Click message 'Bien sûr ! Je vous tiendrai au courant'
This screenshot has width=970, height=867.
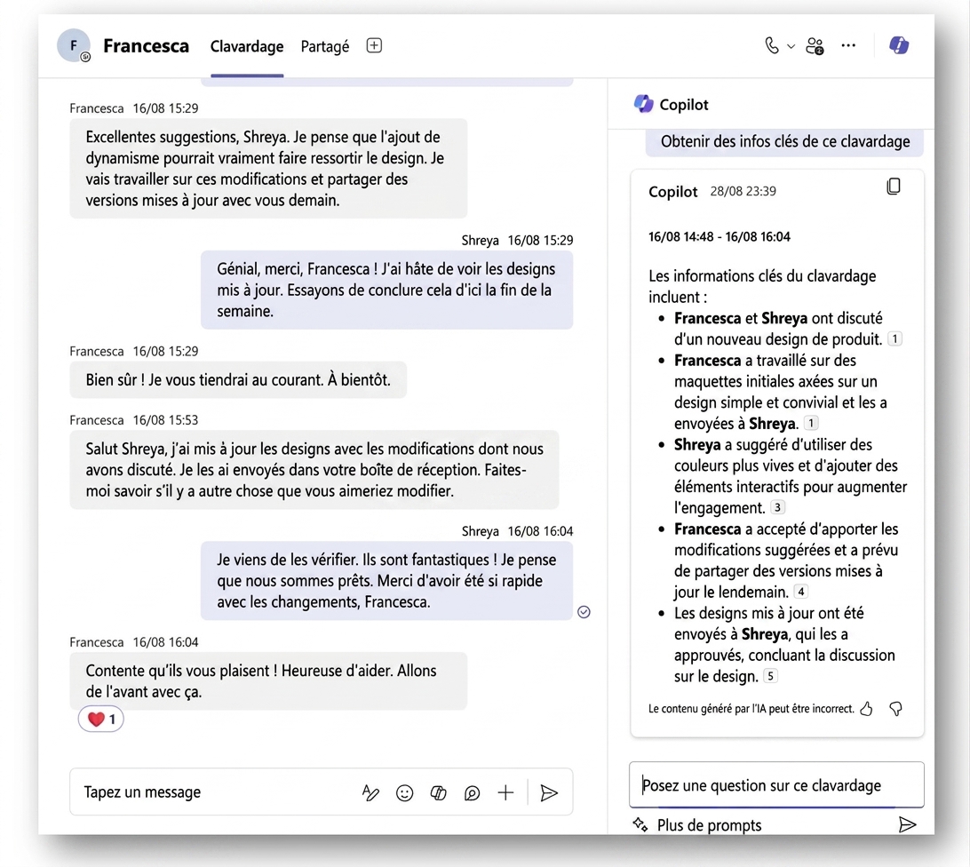238,380
